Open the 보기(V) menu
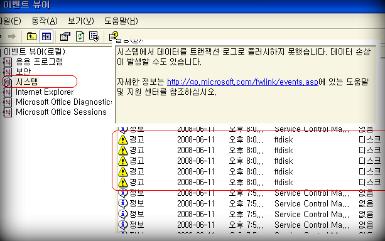Image resolution: width=385 pixels, height=241 pixels. click(81, 21)
